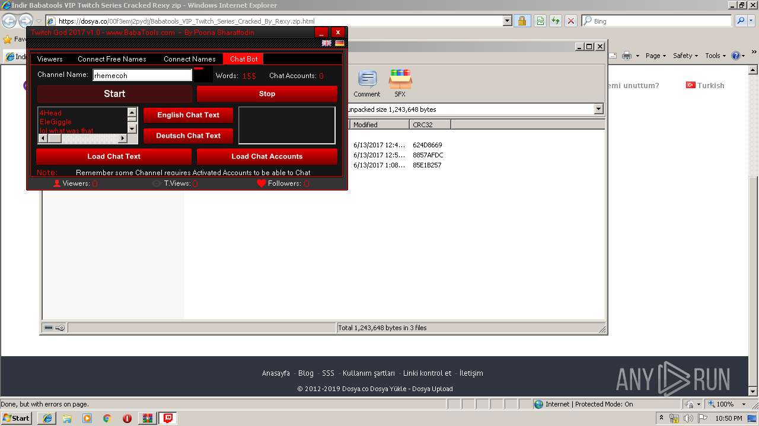The image size is (759, 426).
Task: Open the address bar history dropdown
Action: (x=507, y=21)
